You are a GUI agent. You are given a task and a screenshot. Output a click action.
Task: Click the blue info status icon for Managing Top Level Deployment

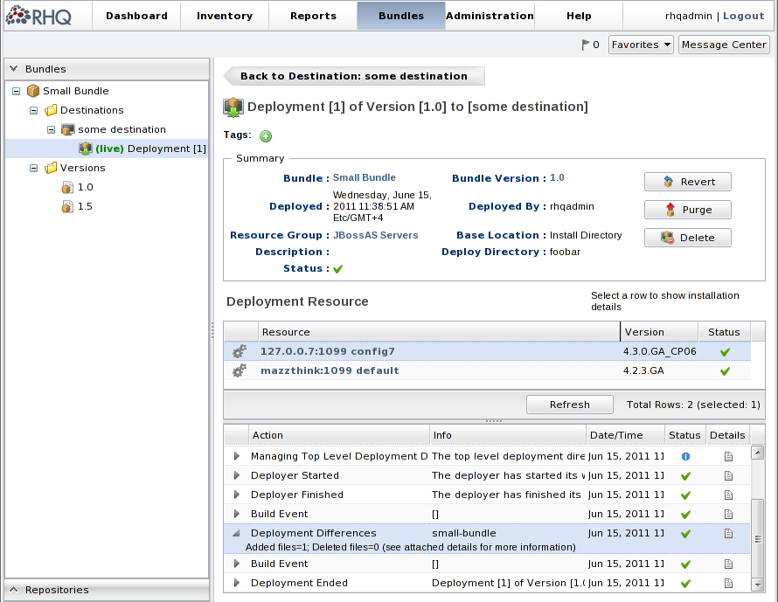[x=685, y=456]
